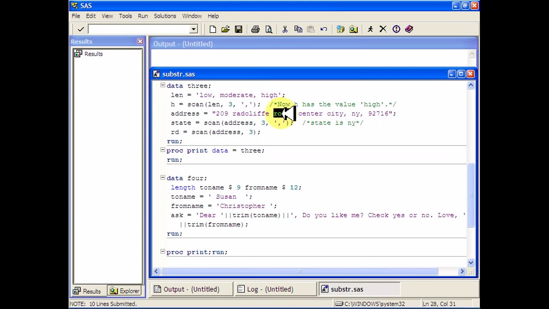Click the Paste icon in toolbar

pos(311,29)
